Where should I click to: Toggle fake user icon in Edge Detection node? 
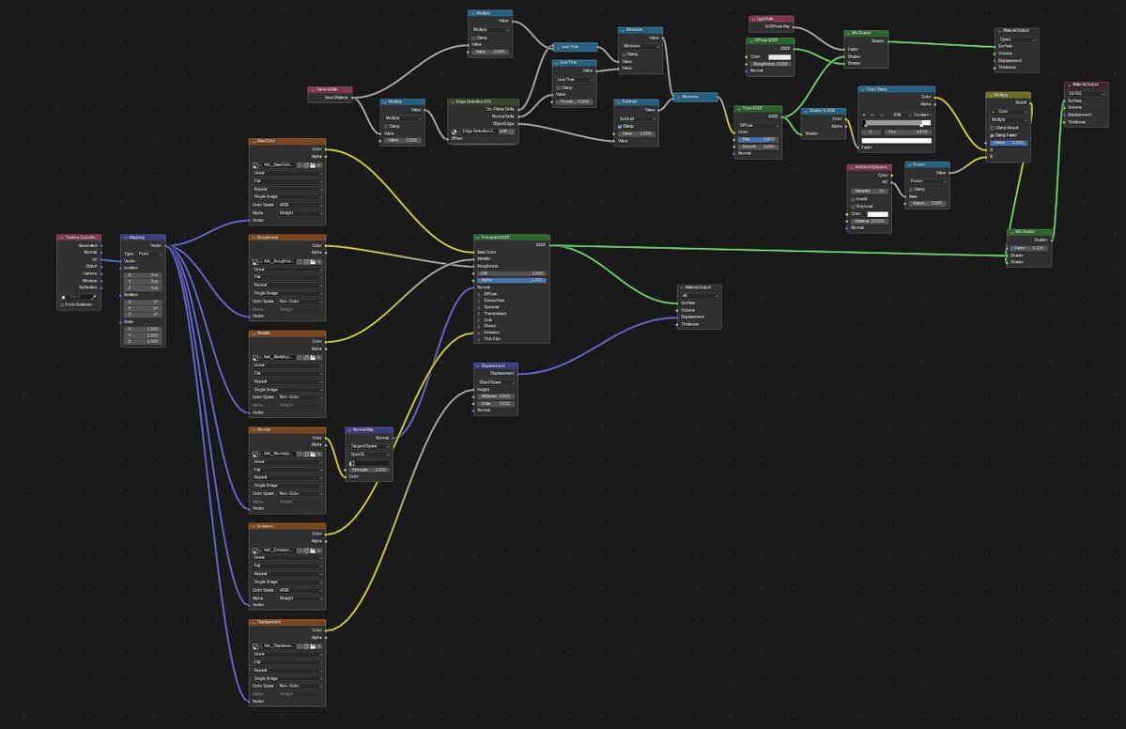coord(512,132)
